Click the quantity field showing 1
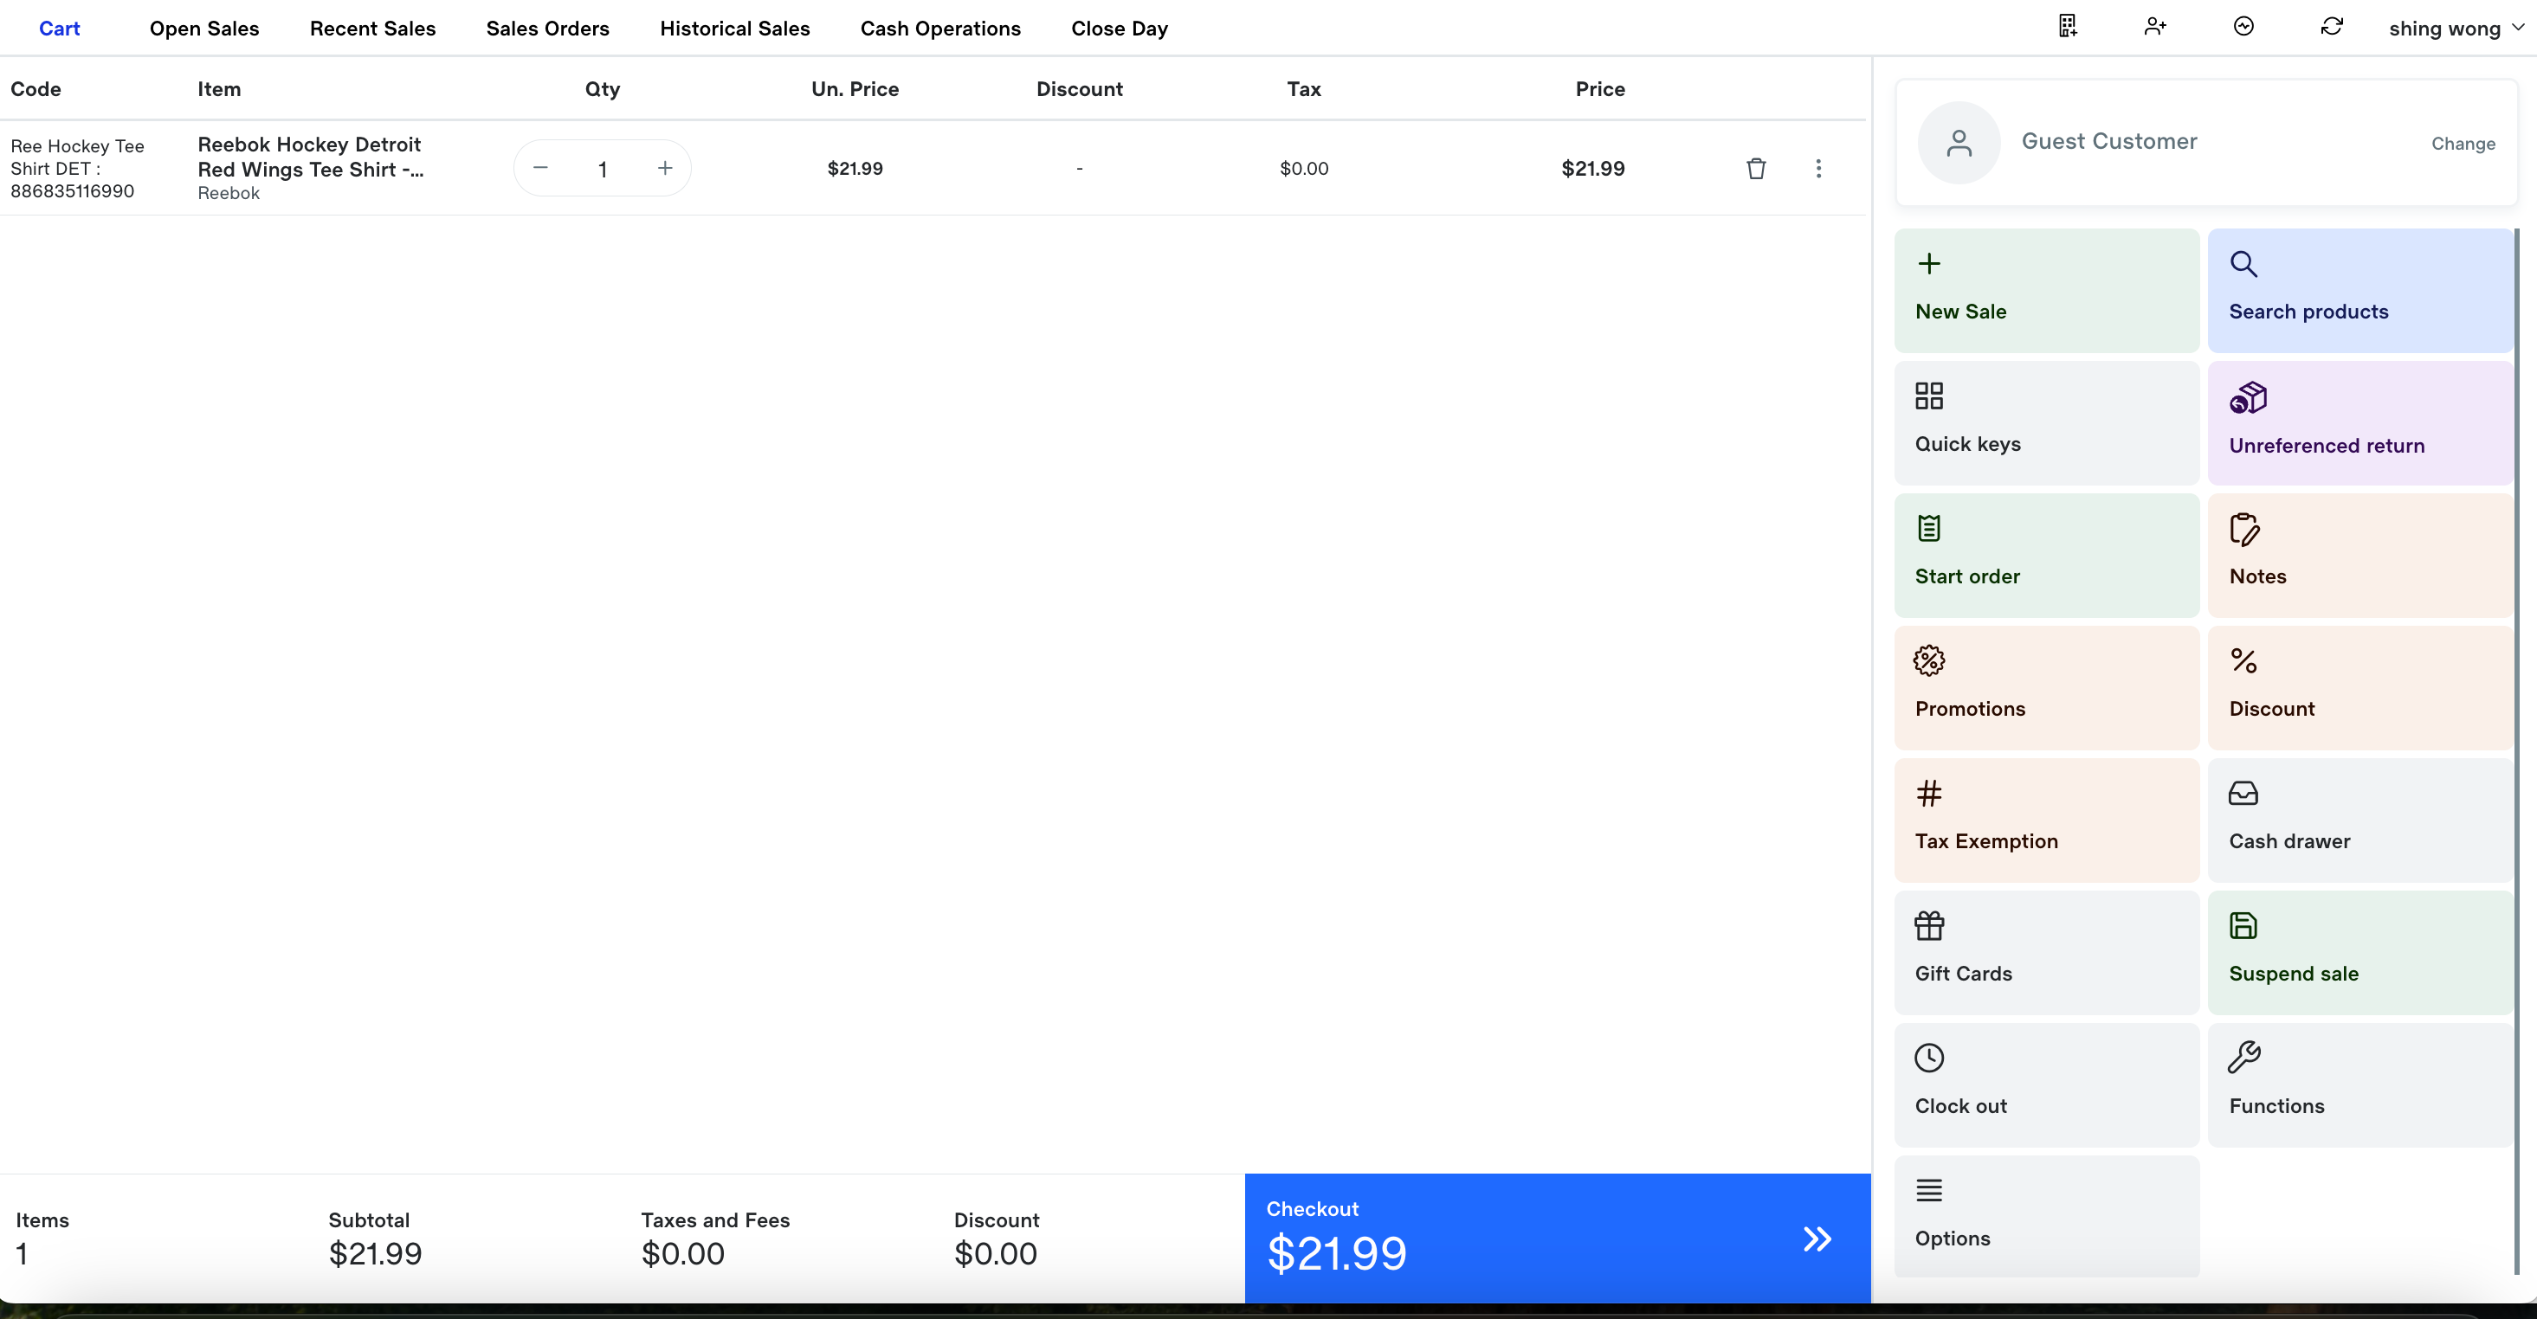The width and height of the screenshot is (2537, 1319). click(x=602, y=170)
